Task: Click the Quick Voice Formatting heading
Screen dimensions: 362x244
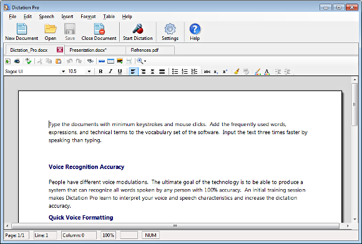Action: 81,217
